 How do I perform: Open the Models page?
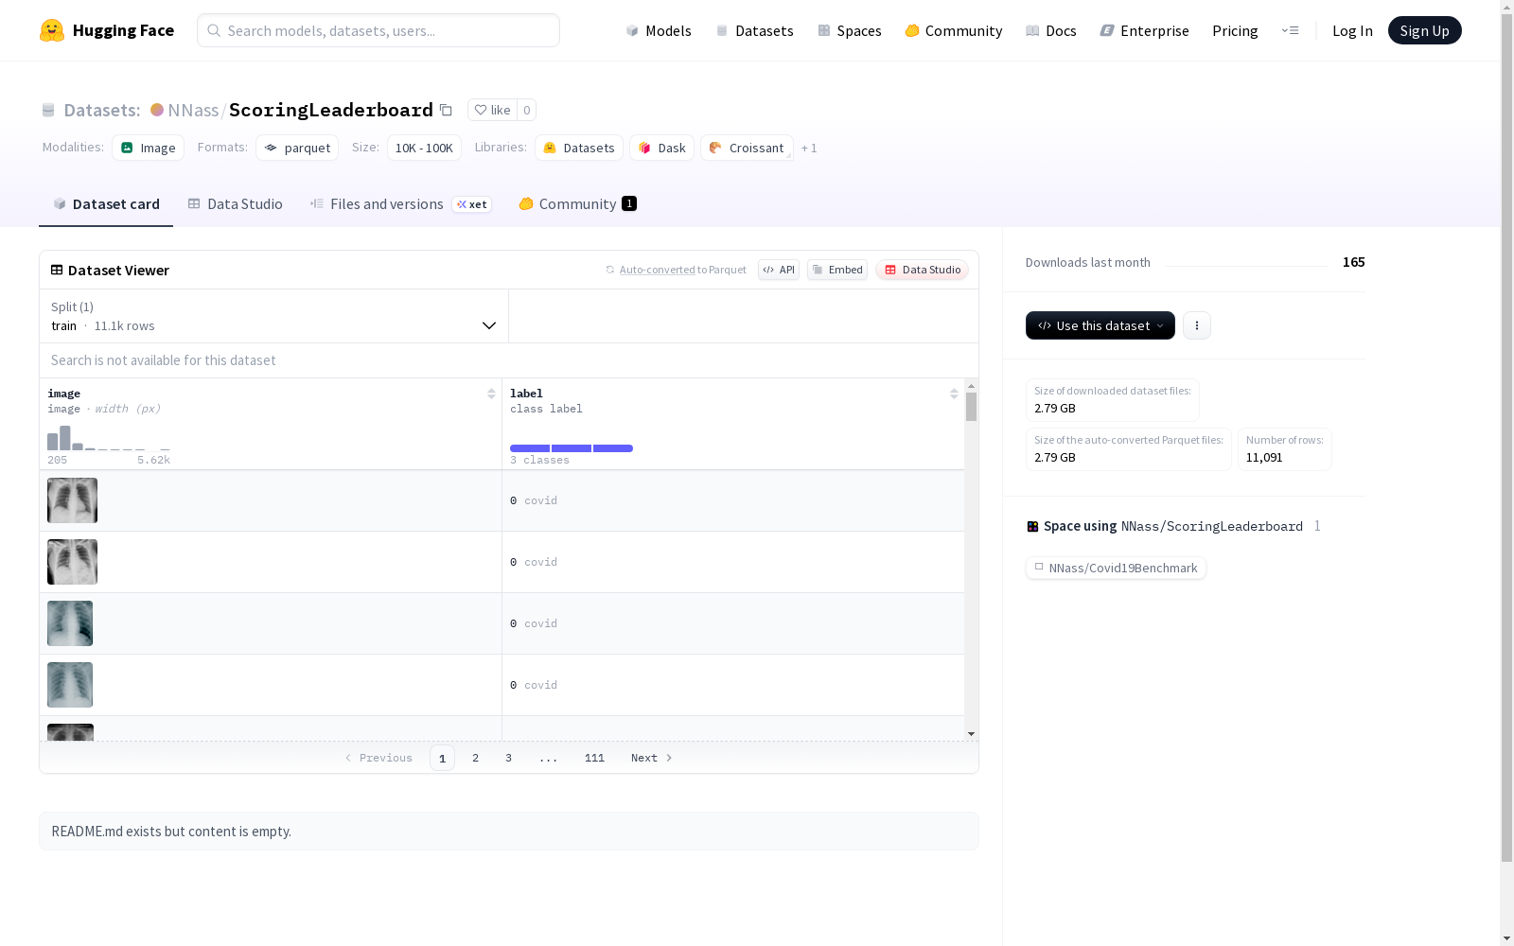(659, 30)
